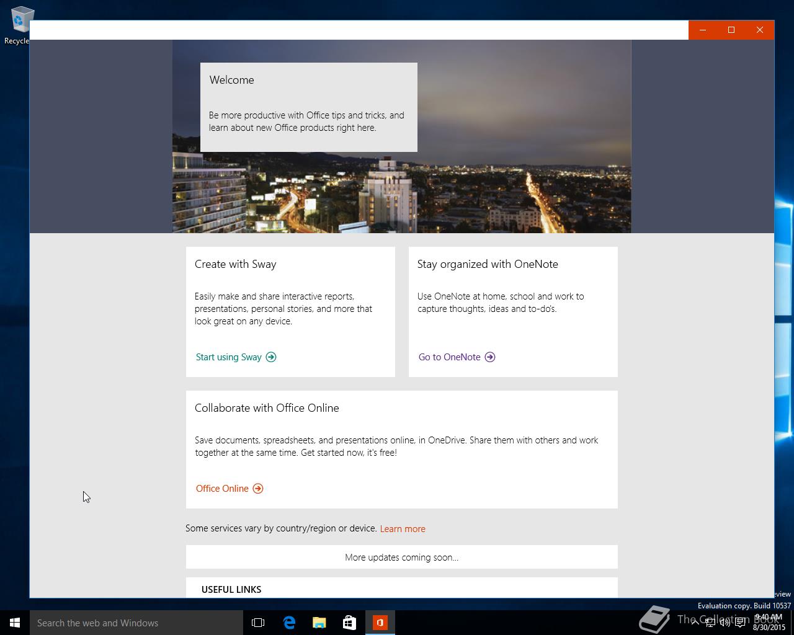Click the Search the web and Windows box

coord(136,623)
